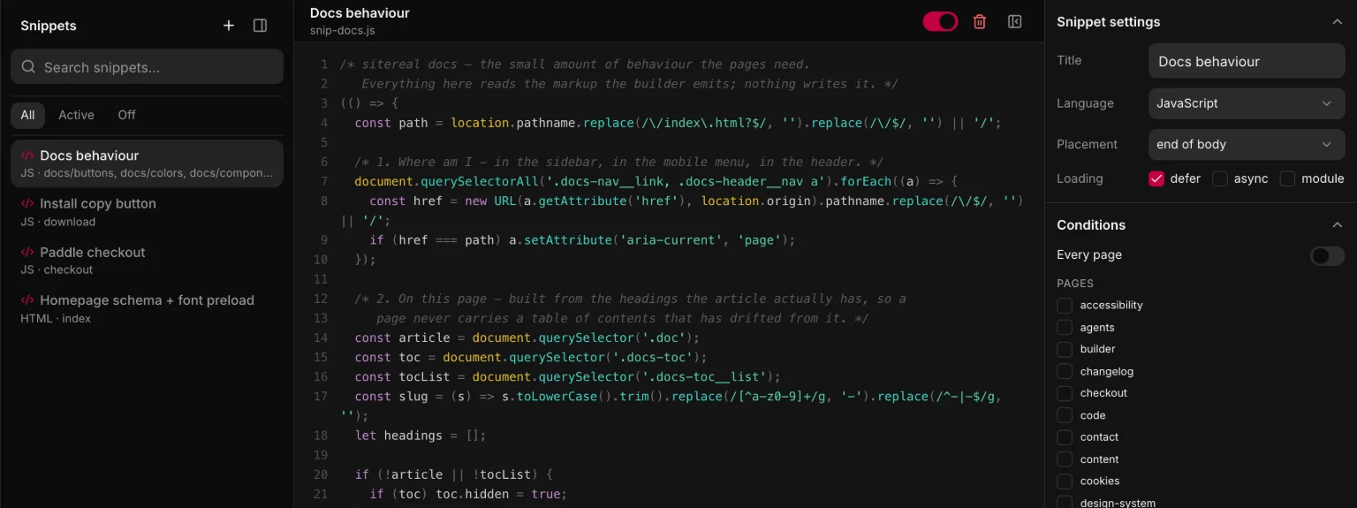Screen dimensions: 1357x508
Task: Collapse the Snippet settings section
Action: point(1337,22)
